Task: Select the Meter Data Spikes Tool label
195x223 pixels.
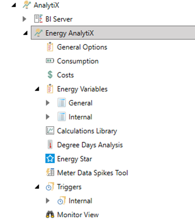Action: pyautogui.click(x=93, y=173)
